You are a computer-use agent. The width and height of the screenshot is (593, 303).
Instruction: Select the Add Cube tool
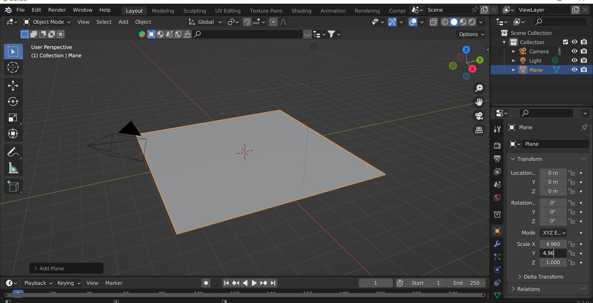click(x=13, y=186)
